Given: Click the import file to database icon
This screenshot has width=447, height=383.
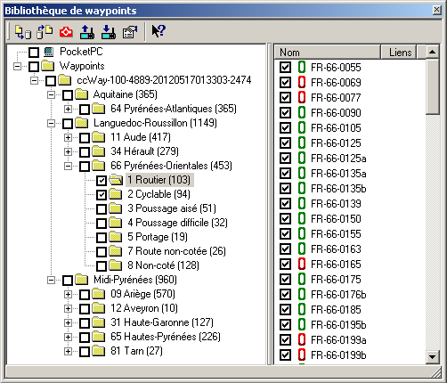Looking at the screenshot, I should pos(23,32).
